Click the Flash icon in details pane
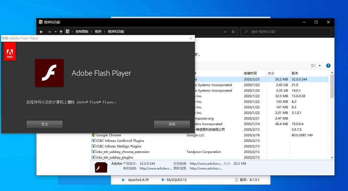 (101, 167)
